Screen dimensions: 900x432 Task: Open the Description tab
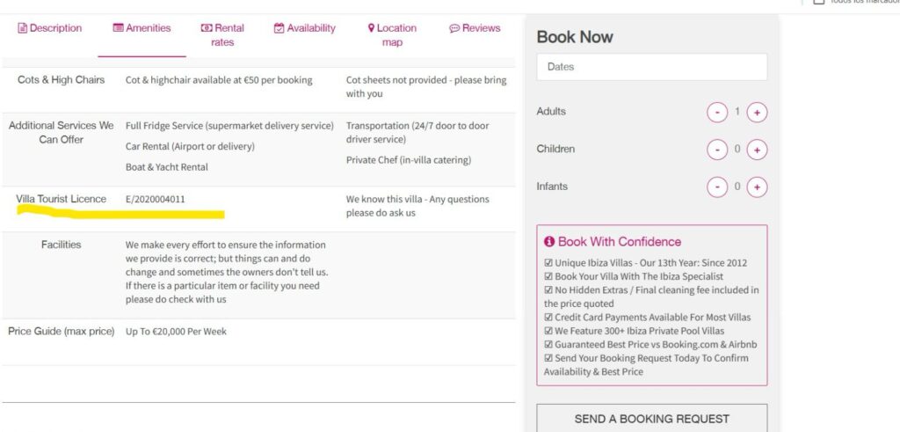[x=50, y=28]
